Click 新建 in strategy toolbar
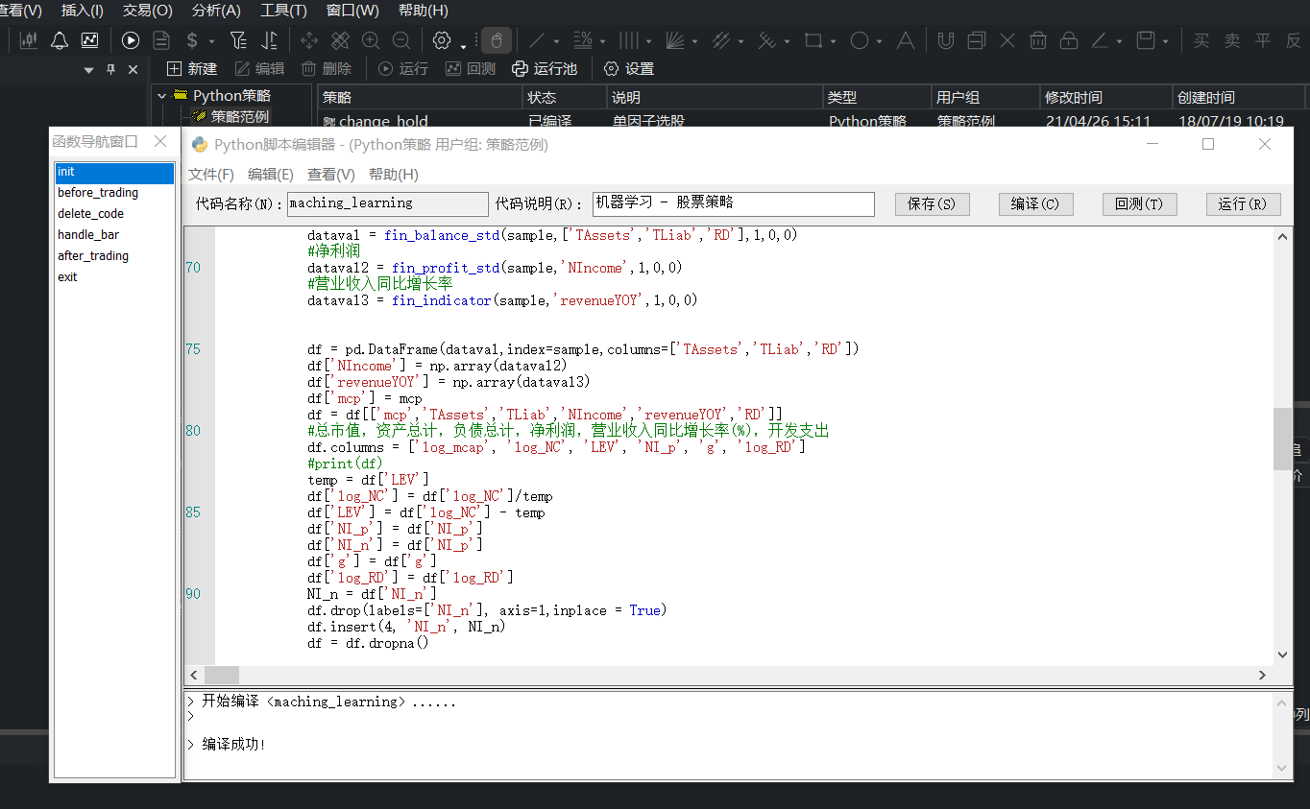Screen dimensions: 1310x809 point(192,69)
